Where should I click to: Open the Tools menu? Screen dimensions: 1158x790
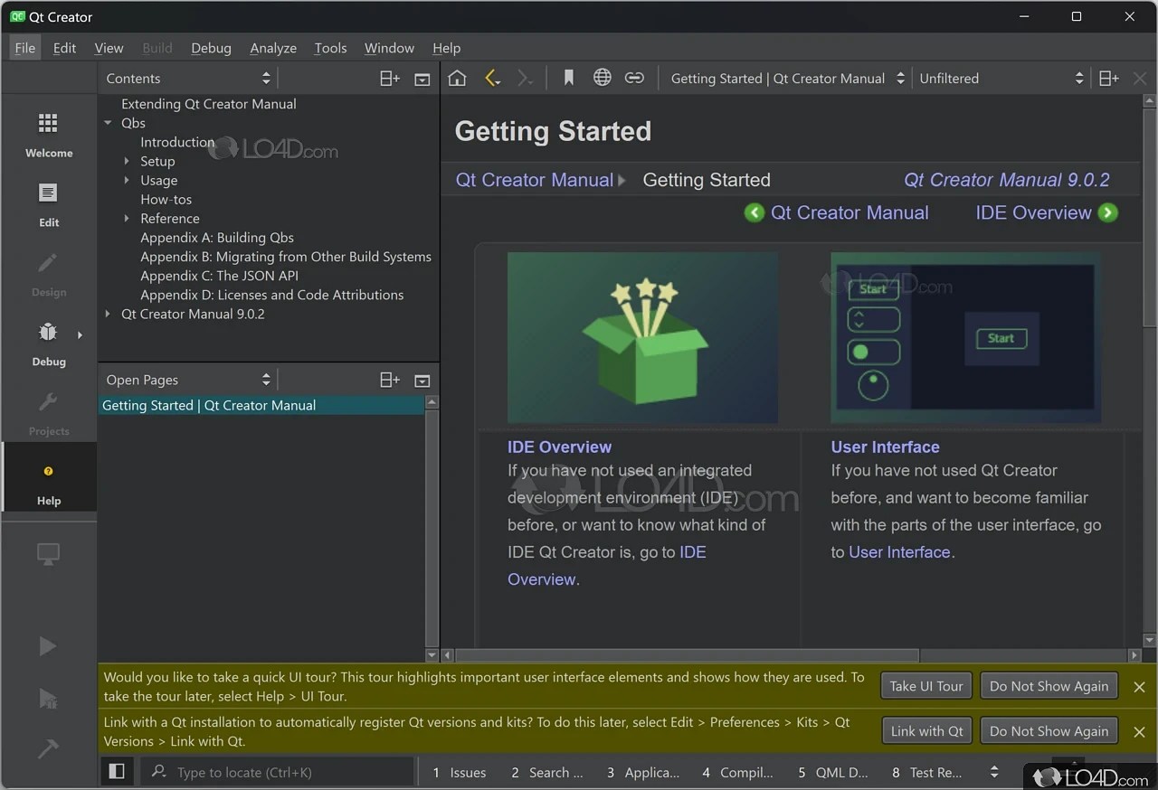coord(330,48)
